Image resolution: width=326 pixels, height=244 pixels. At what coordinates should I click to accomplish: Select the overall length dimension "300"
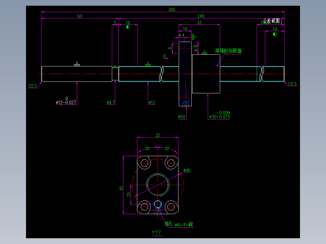coord(171,9)
